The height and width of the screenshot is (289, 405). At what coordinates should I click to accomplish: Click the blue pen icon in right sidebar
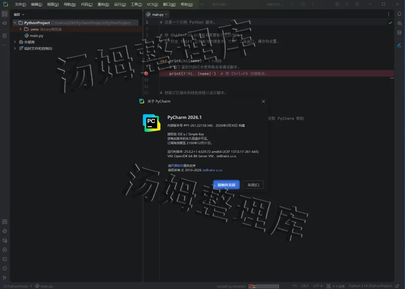pos(399,45)
